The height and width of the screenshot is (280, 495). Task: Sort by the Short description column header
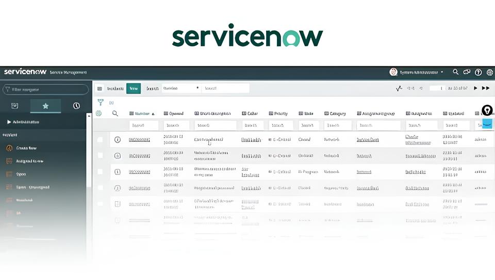216,113
